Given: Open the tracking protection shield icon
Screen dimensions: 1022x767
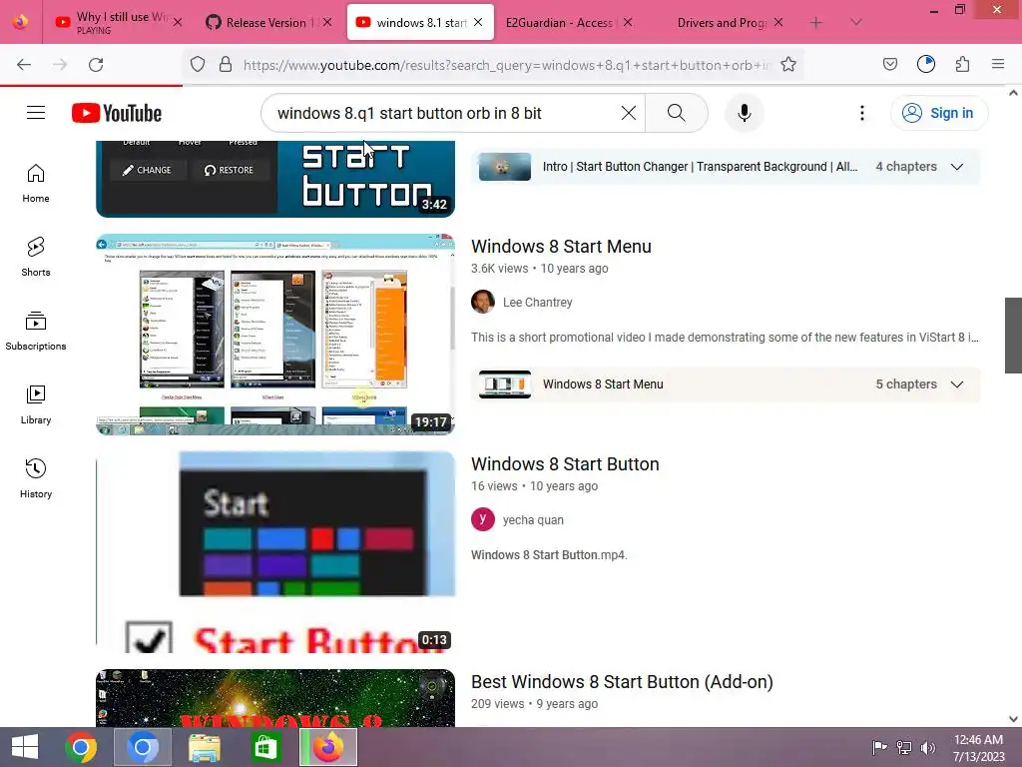Looking at the screenshot, I should [198, 64].
